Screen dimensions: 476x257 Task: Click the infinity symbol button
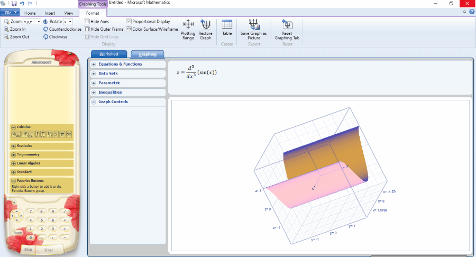point(69,134)
